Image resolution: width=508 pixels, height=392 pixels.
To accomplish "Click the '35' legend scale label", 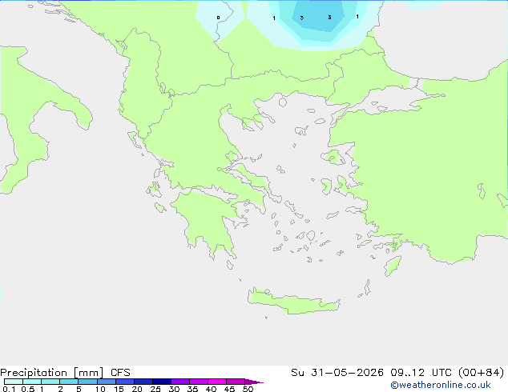I will click(x=192, y=389).
